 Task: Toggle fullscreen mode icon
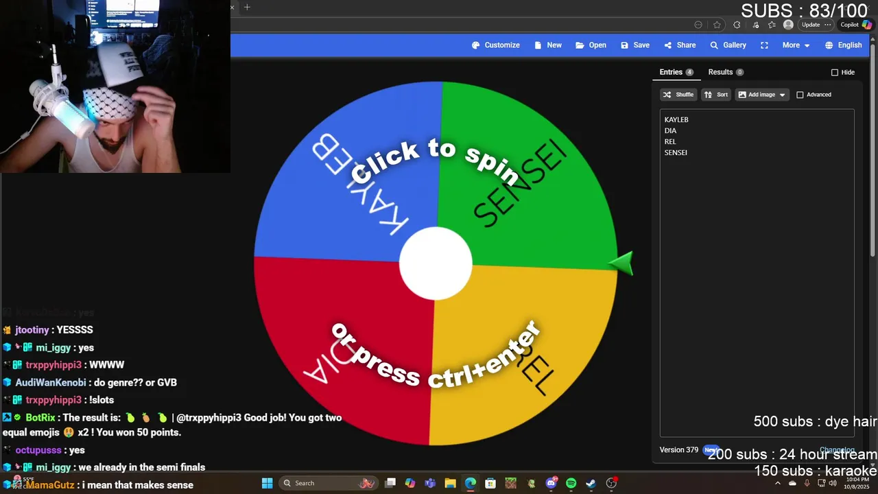click(x=764, y=45)
